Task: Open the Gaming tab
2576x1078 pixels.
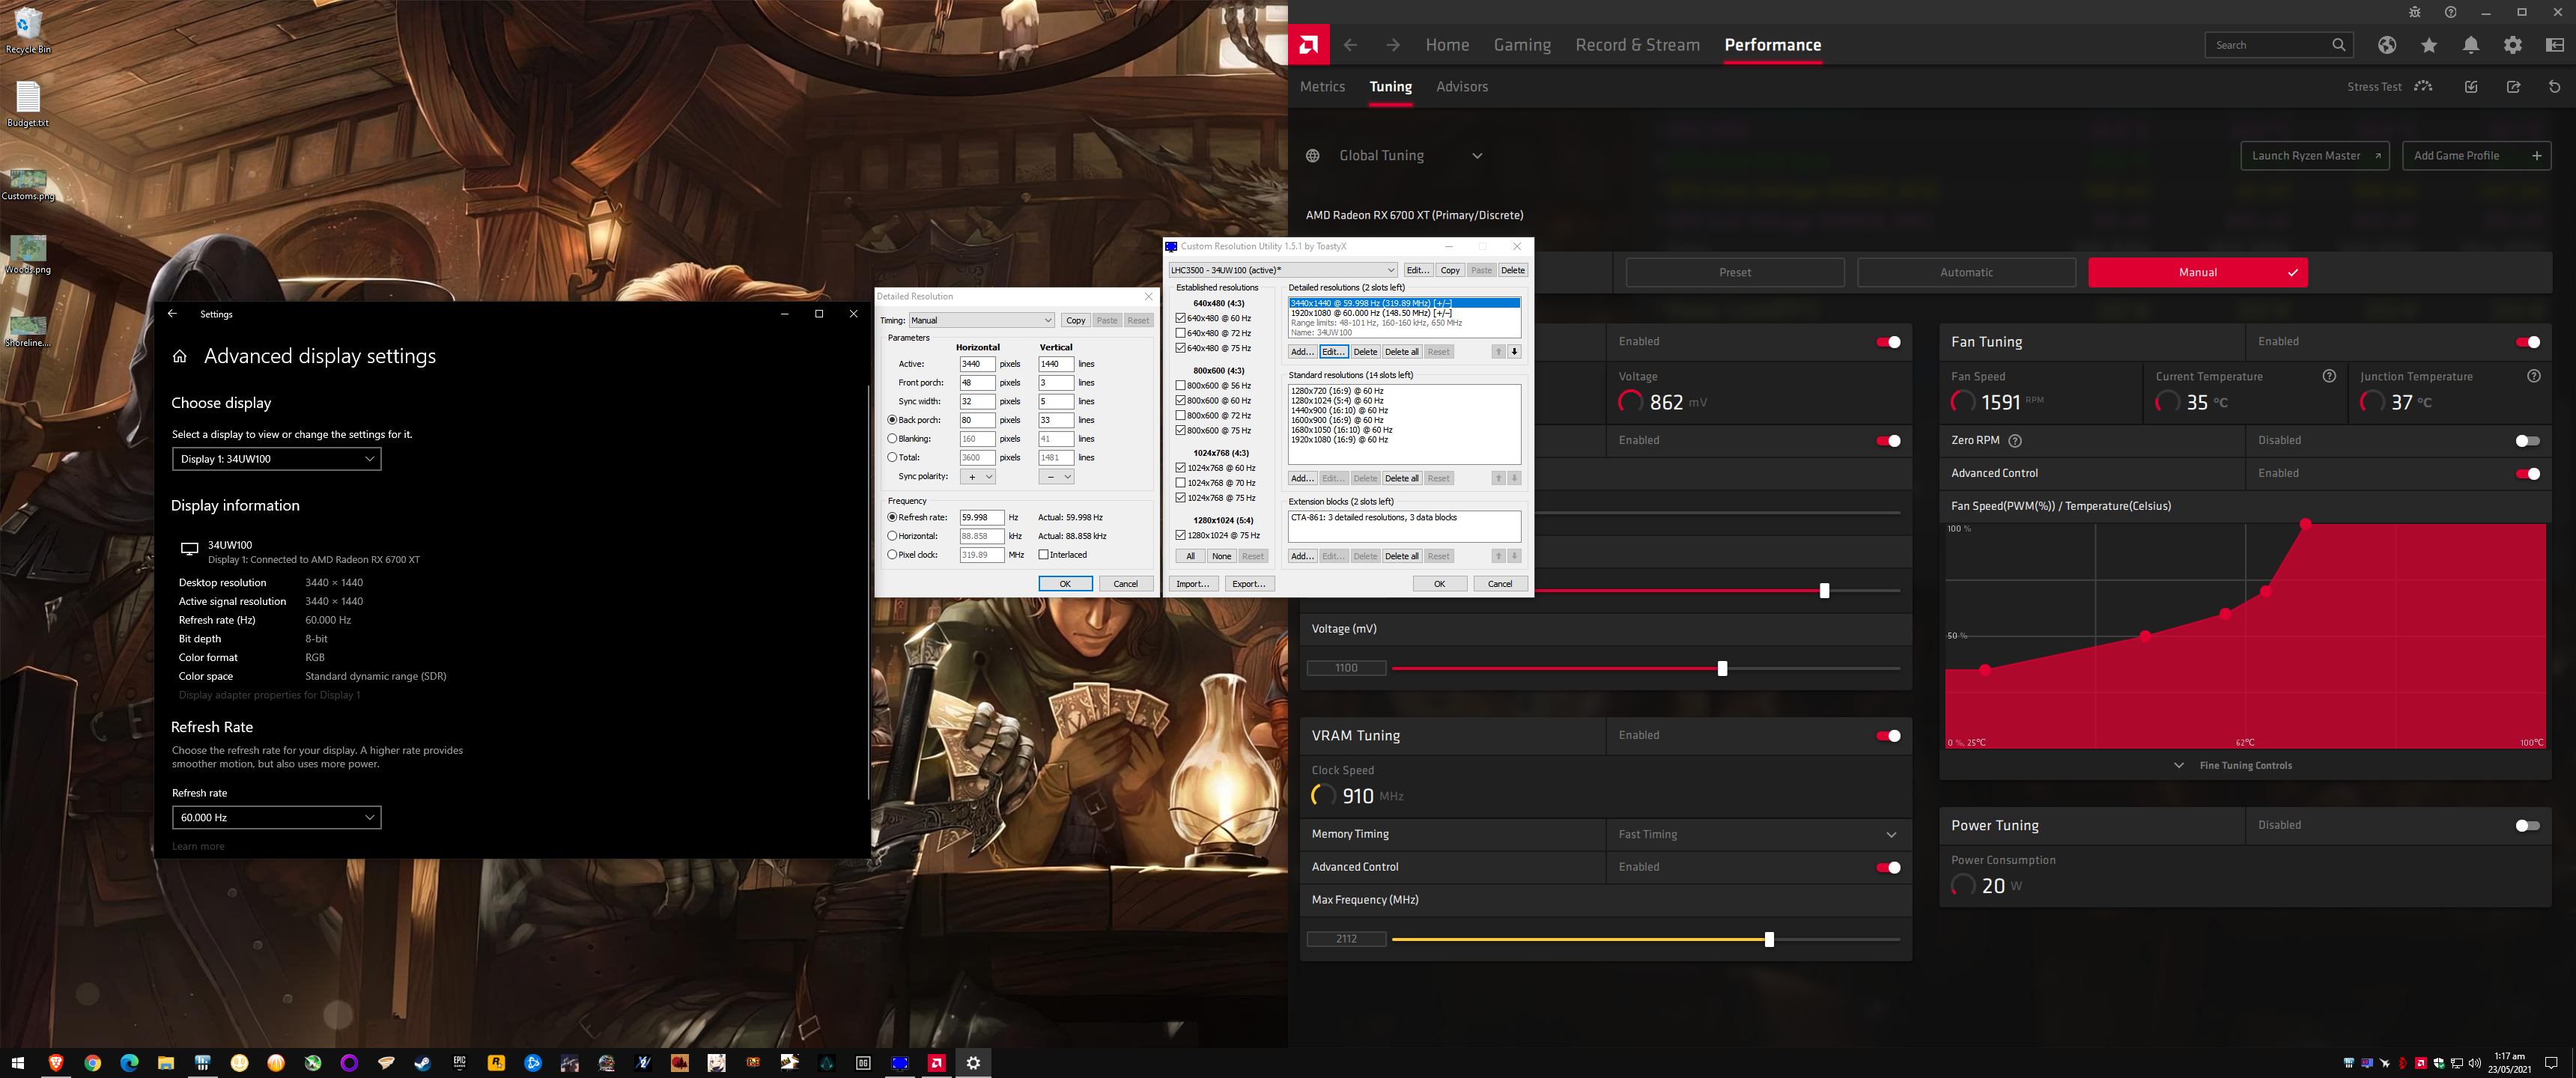Action: coord(1522,45)
